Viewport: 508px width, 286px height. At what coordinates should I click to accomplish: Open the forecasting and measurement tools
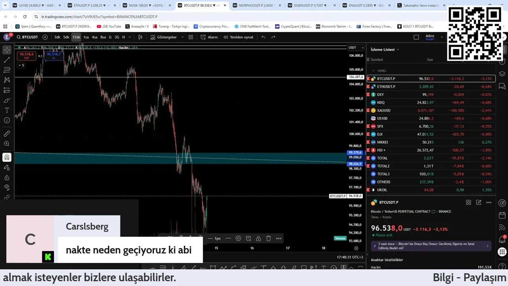pyautogui.click(x=7, y=90)
